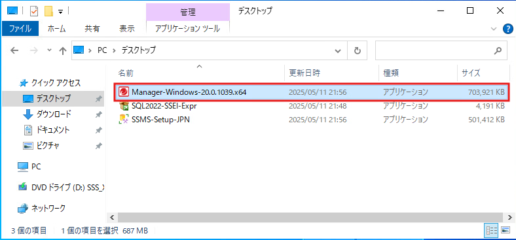Expand the ribbon with the chevron

pyautogui.click(x=494, y=29)
